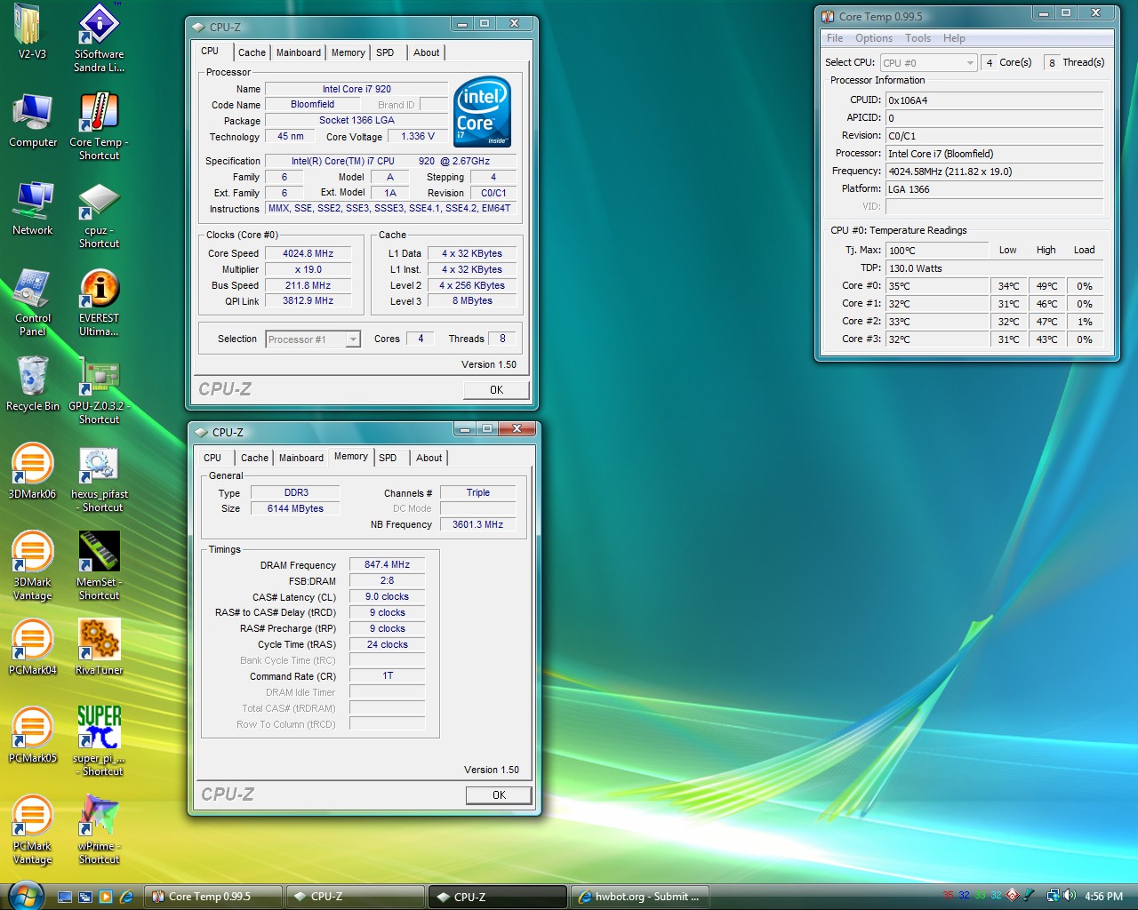Click the TDP 130.0 Watts field
The image size is (1138, 910).
coord(994,268)
